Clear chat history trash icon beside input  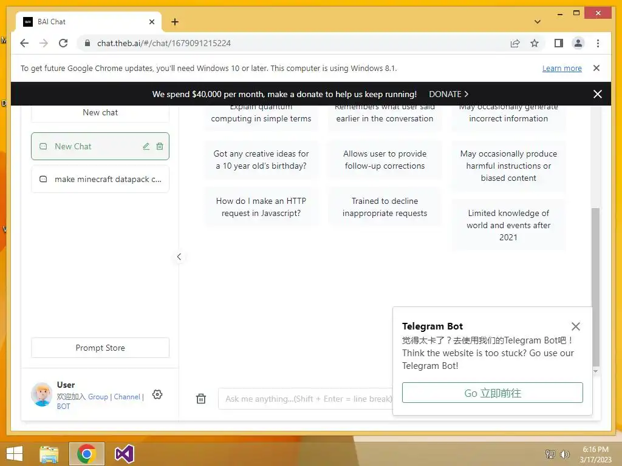point(201,399)
